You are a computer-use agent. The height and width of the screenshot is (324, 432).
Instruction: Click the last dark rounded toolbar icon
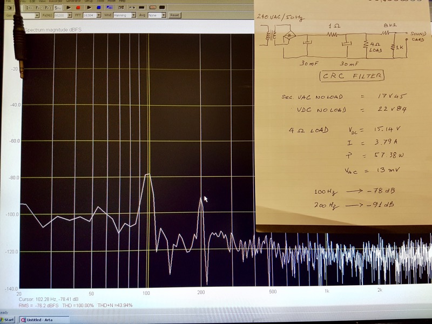click(x=162, y=8)
